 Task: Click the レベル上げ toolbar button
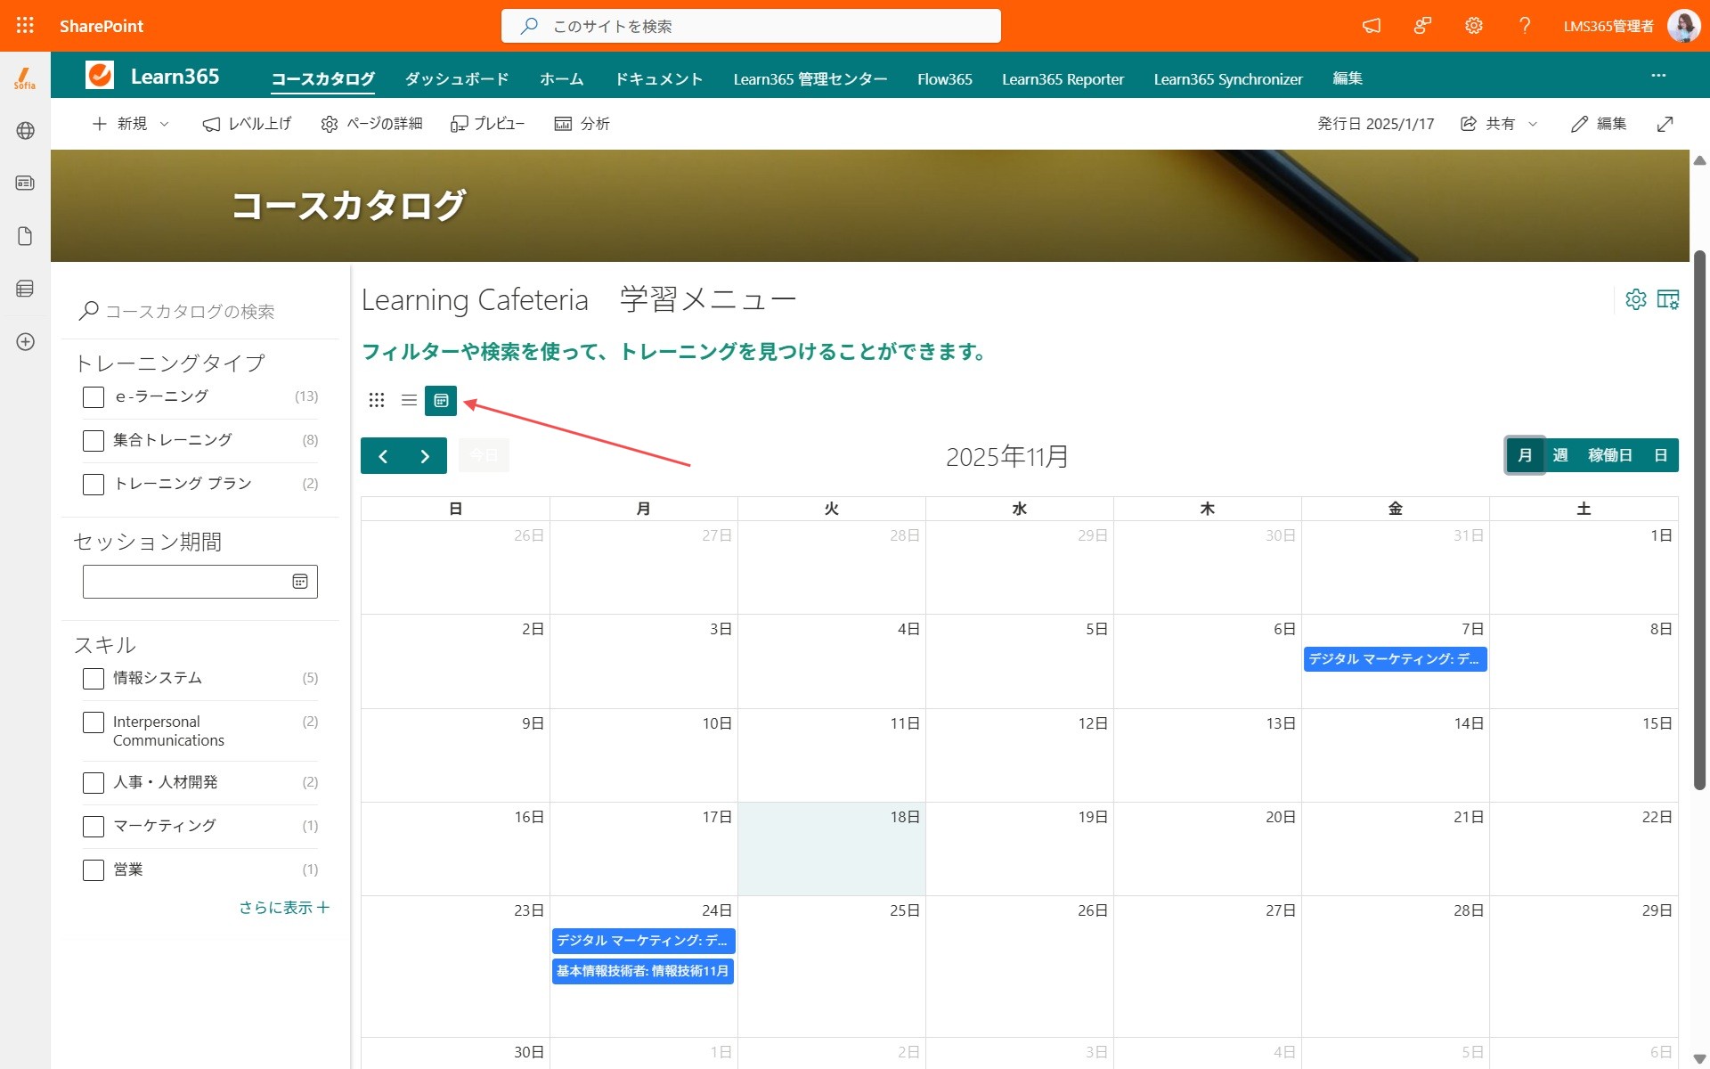point(247,124)
